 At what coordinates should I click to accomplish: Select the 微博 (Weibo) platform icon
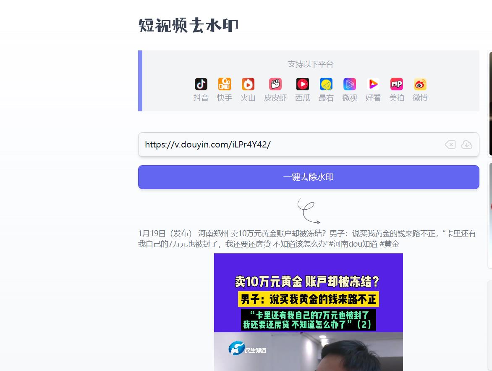(x=420, y=84)
